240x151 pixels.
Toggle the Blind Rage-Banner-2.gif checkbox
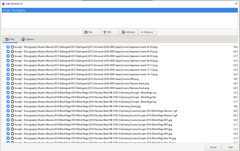[x=8, y=115]
